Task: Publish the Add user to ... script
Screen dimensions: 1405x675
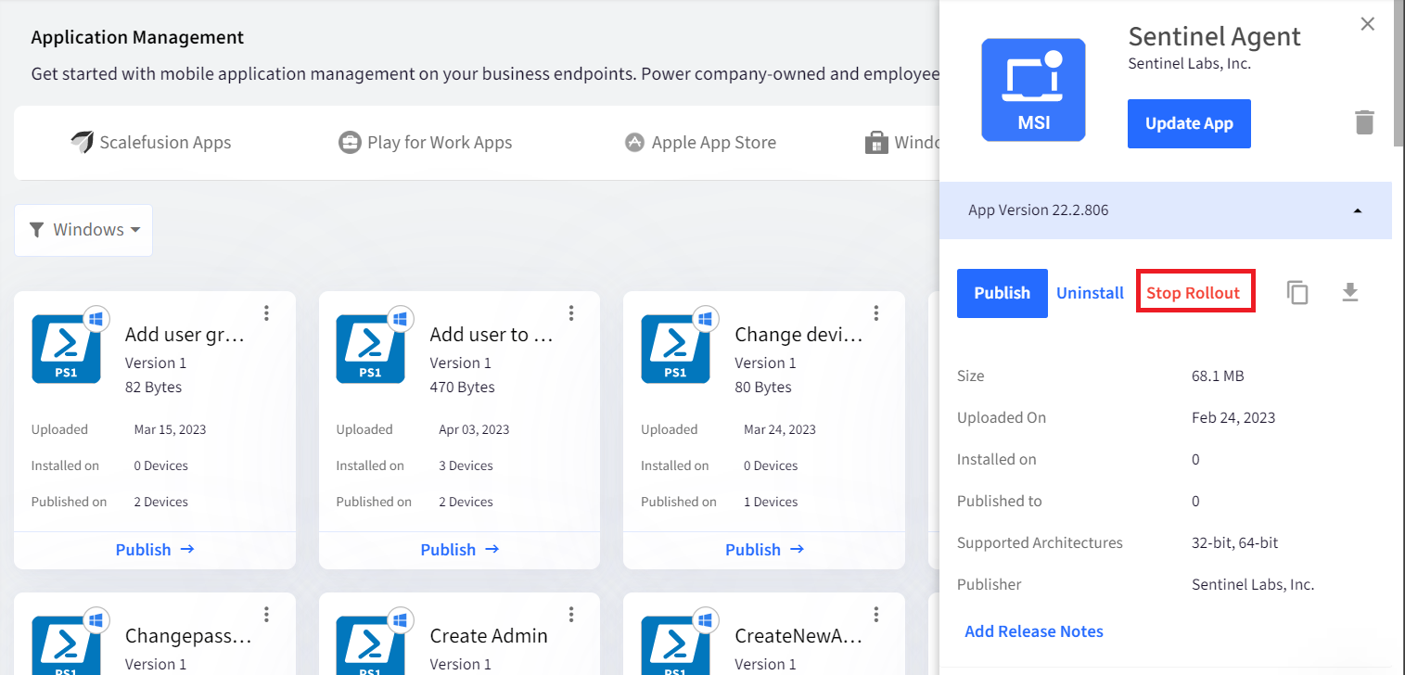Action: tap(460, 550)
